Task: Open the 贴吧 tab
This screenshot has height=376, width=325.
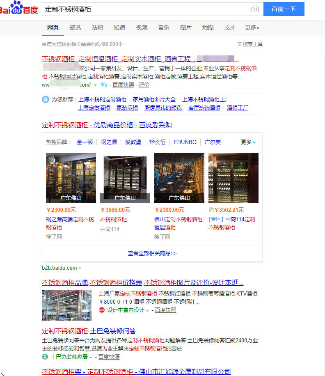Action: point(97,28)
